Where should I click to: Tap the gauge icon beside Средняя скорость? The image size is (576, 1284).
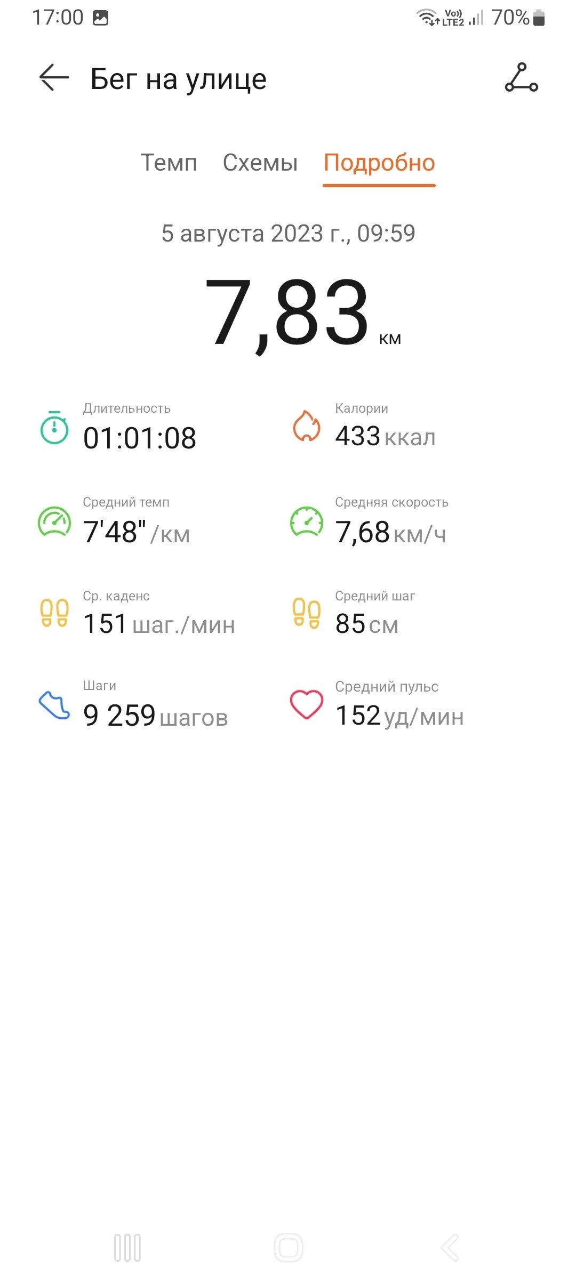(x=306, y=521)
